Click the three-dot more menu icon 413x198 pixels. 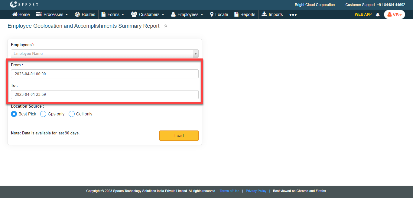tap(293, 14)
